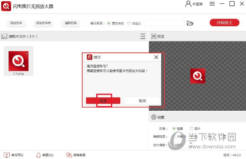Open the hamburger menu in title bar
The height and width of the screenshot is (159, 246).
pos(212,4)
